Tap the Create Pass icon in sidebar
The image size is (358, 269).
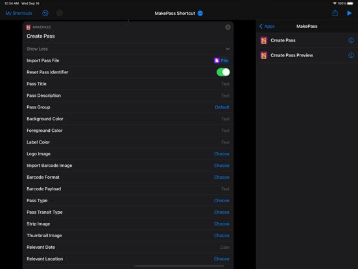tap(264, 40)
